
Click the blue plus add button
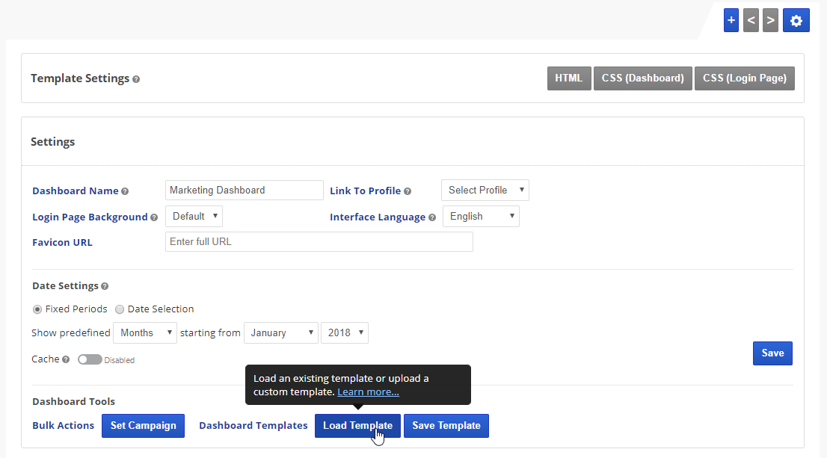(x=731, y=21)
